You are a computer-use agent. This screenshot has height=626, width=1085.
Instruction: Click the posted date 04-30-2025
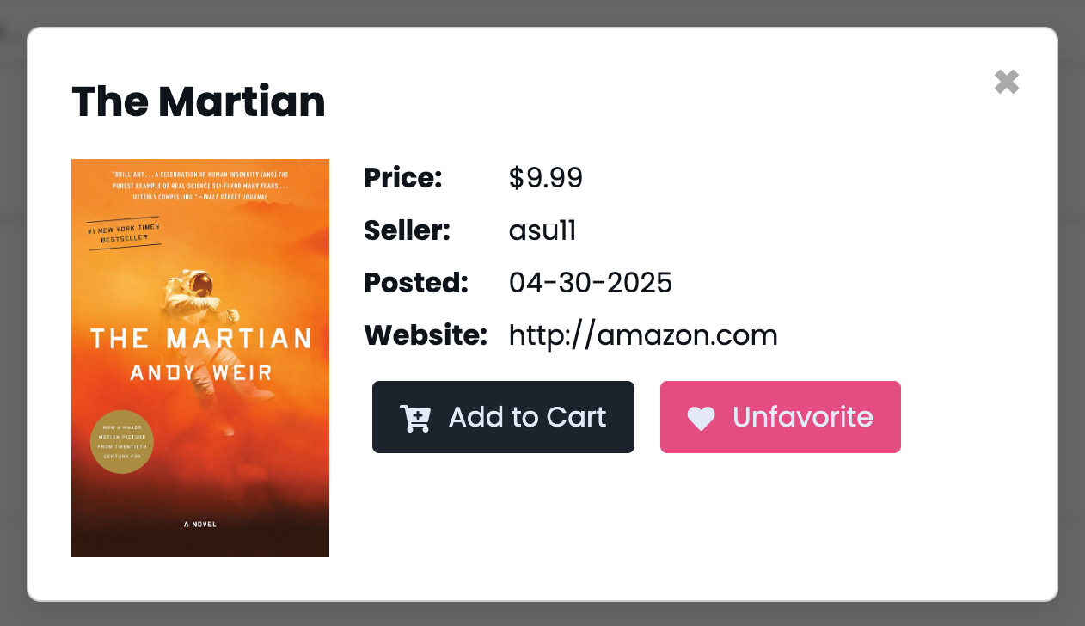[591, 283]
